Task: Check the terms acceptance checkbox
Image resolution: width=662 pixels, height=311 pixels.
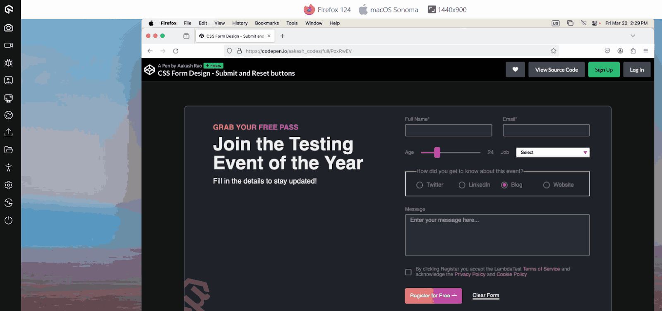Action: 408,272
